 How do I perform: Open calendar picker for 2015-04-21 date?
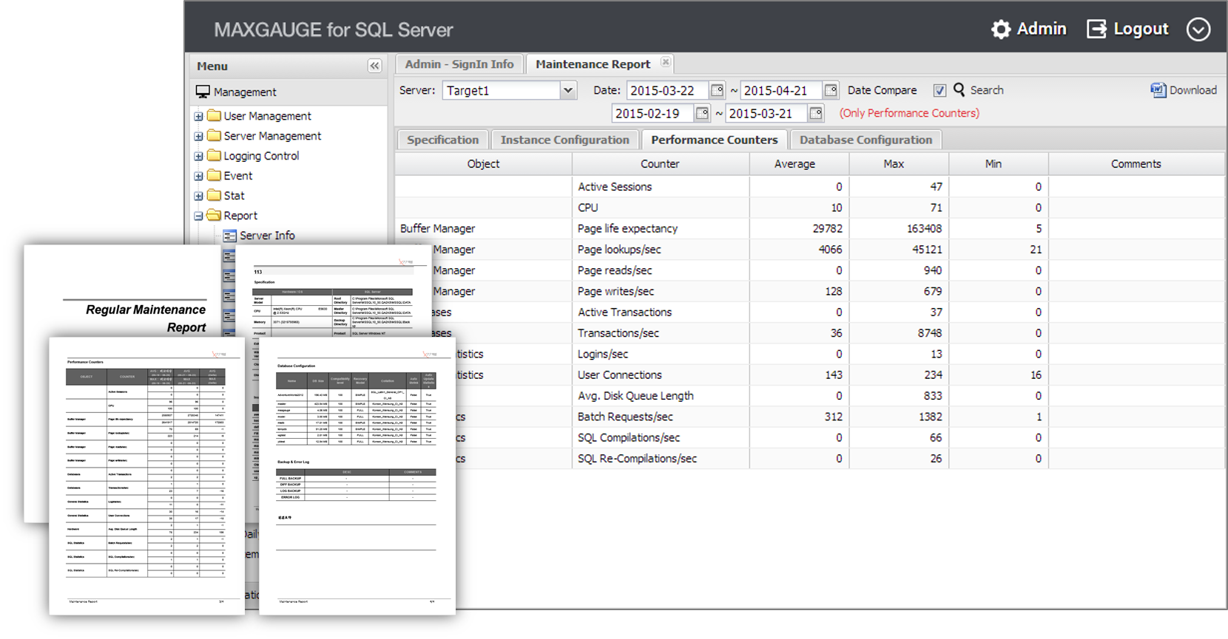(x=831, y=90)
